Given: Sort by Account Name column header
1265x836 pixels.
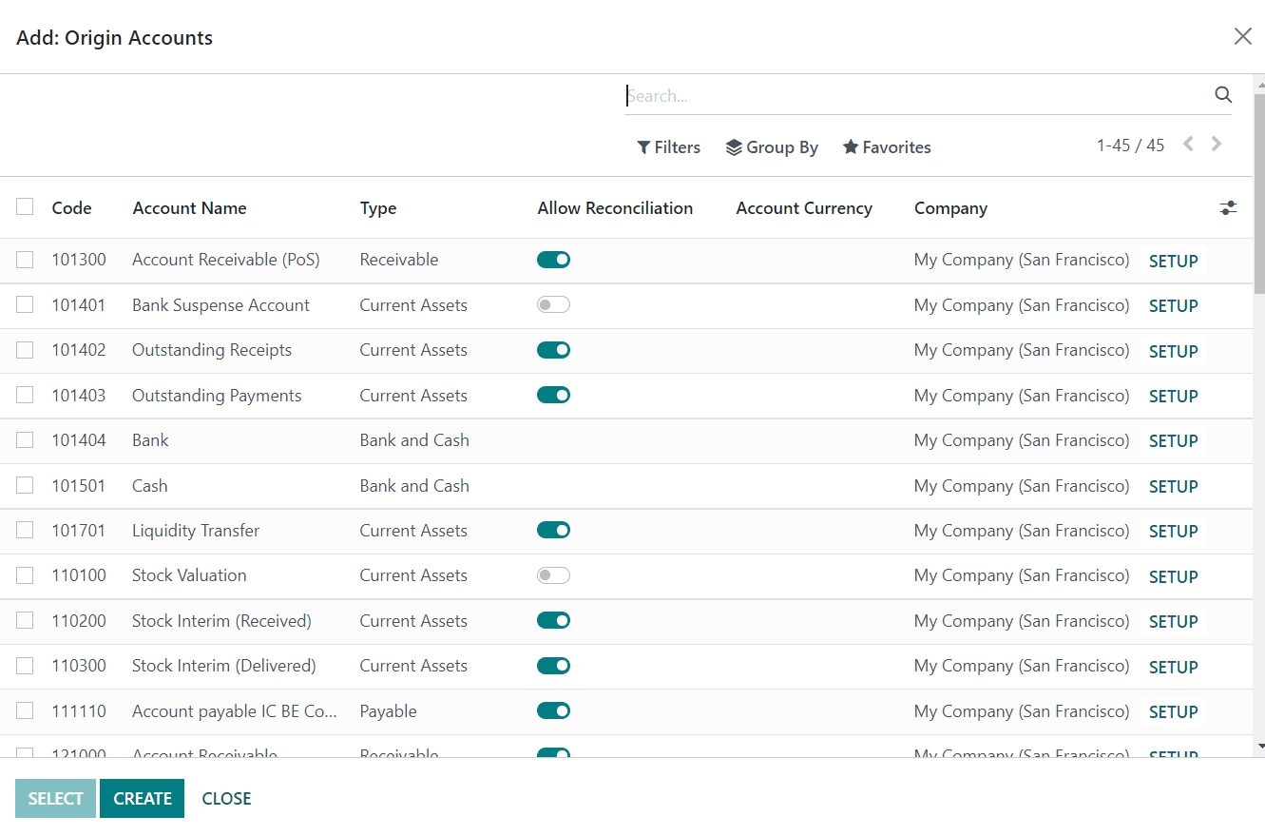Looking at the screenshot, I should pyautogui.click(x=189, y=208).
